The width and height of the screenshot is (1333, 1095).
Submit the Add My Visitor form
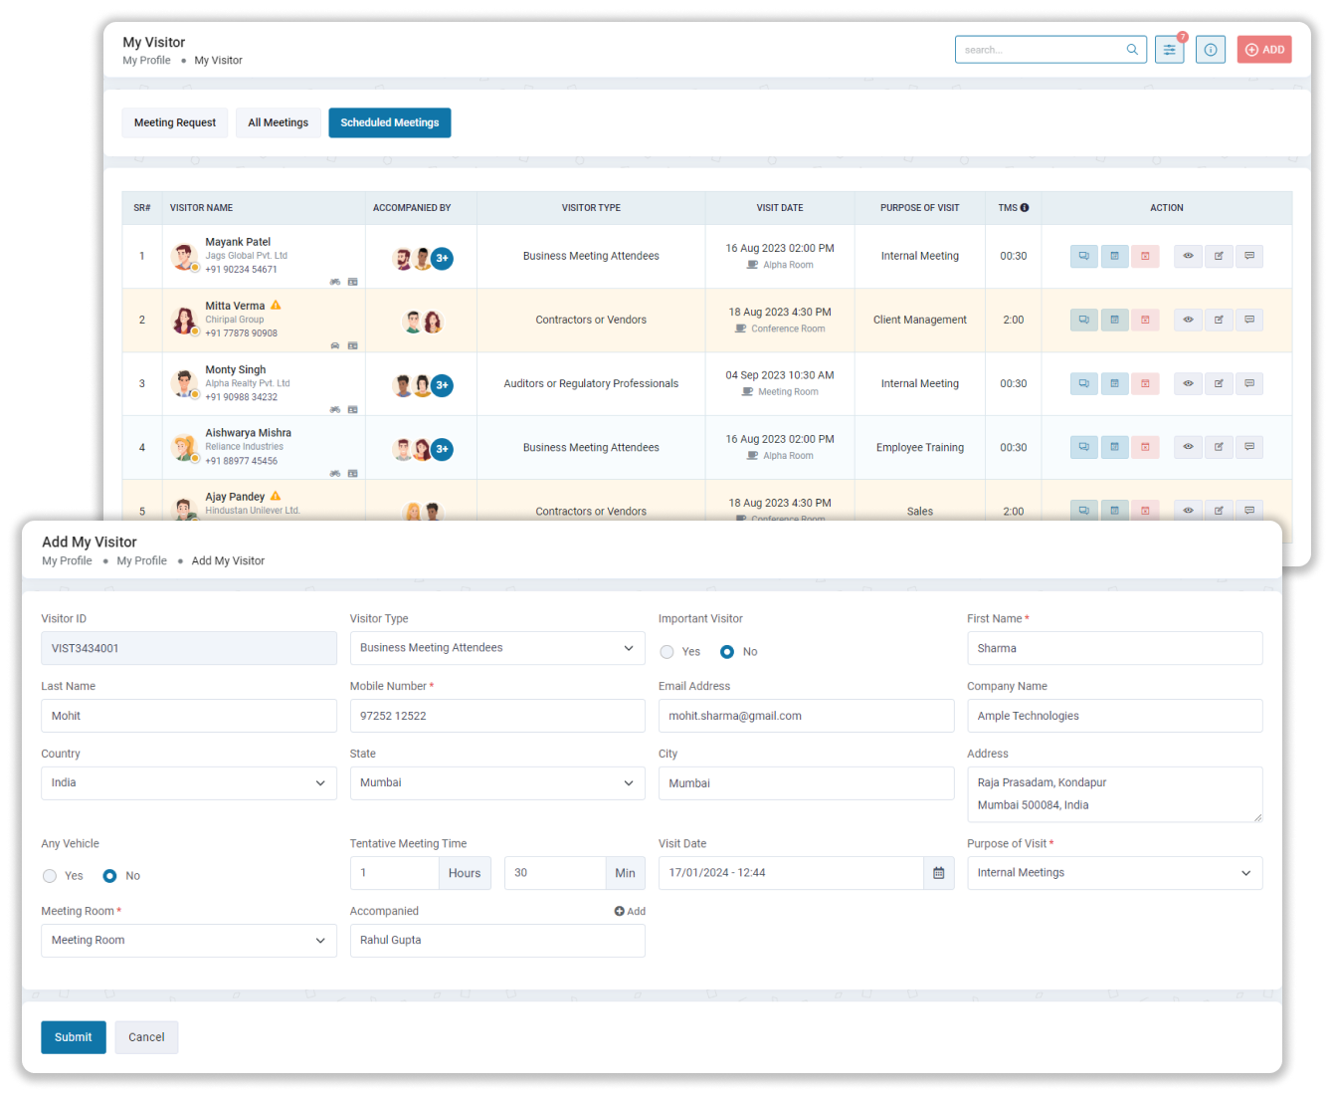click(73, 1036)
